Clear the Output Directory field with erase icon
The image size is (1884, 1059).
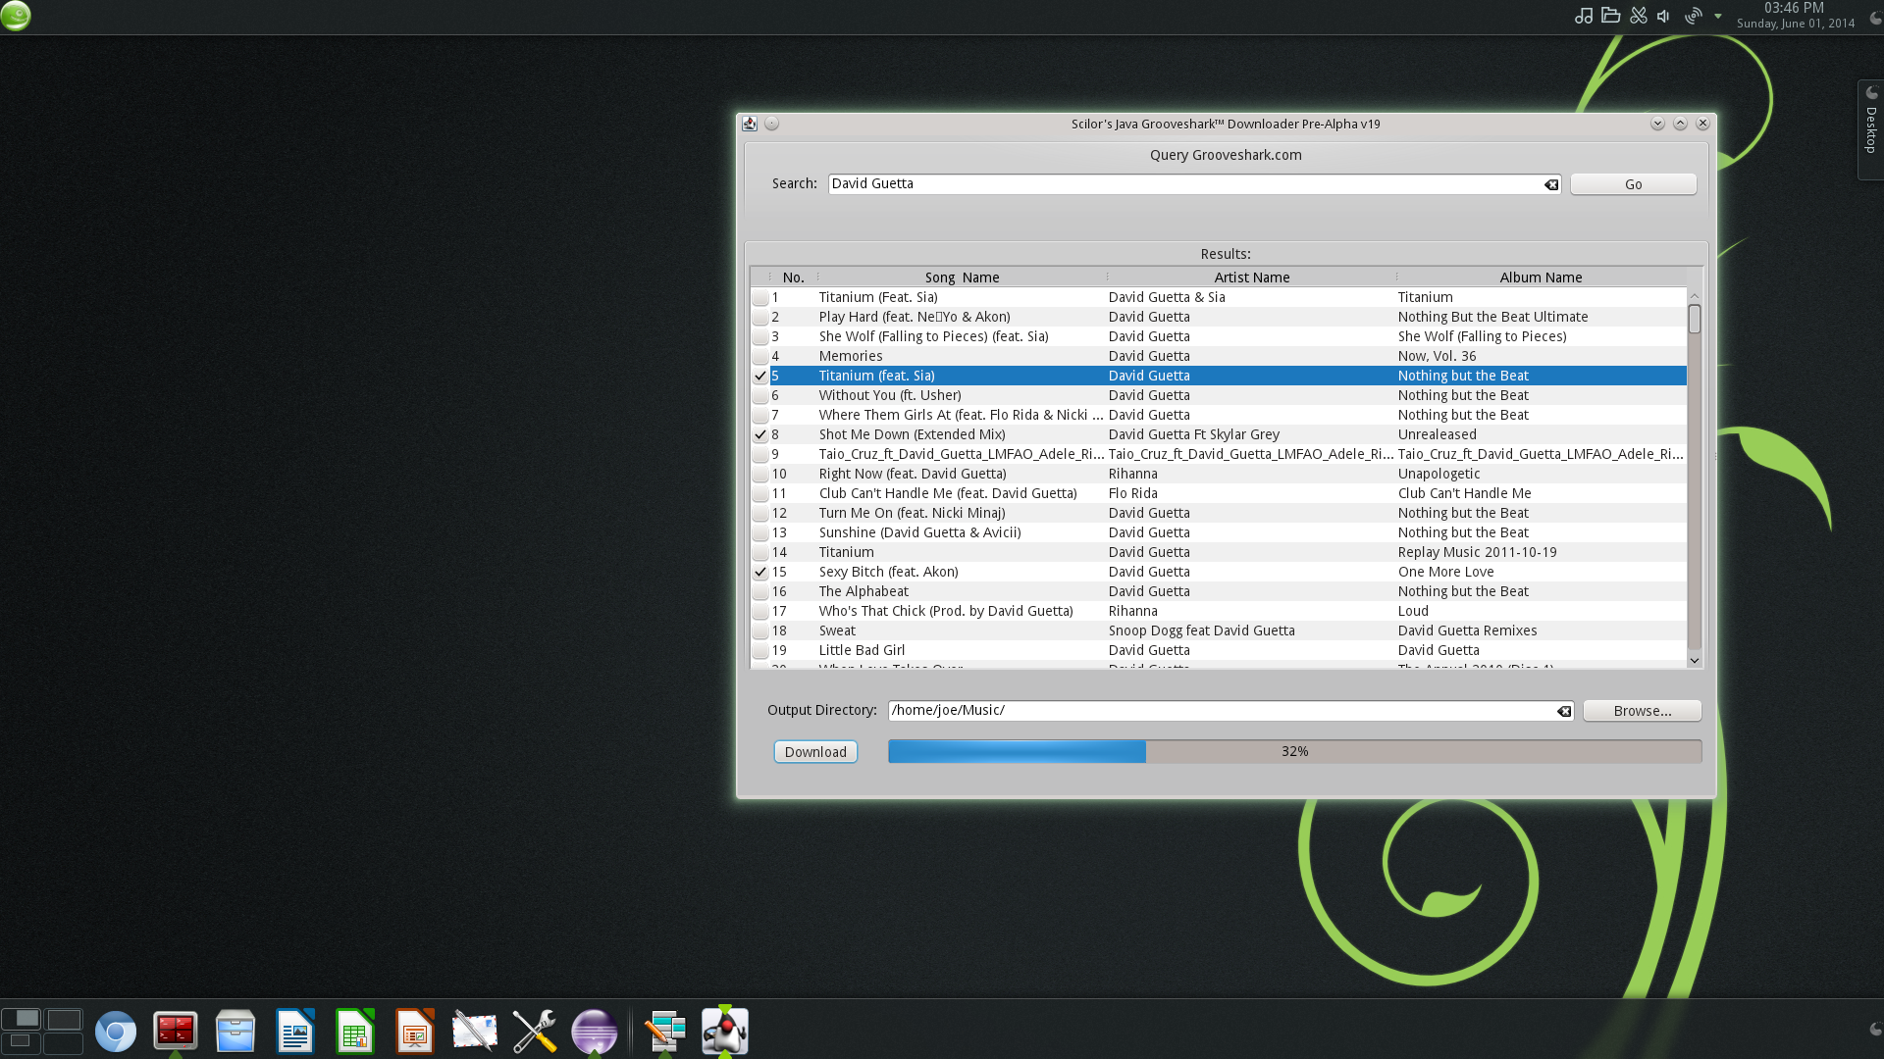tap(1564, 711)
